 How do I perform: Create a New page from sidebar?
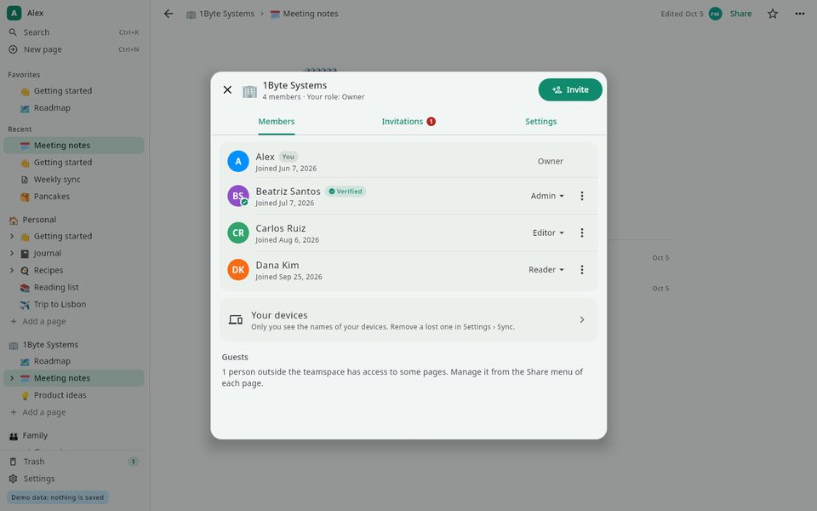[x=73, y=49]
